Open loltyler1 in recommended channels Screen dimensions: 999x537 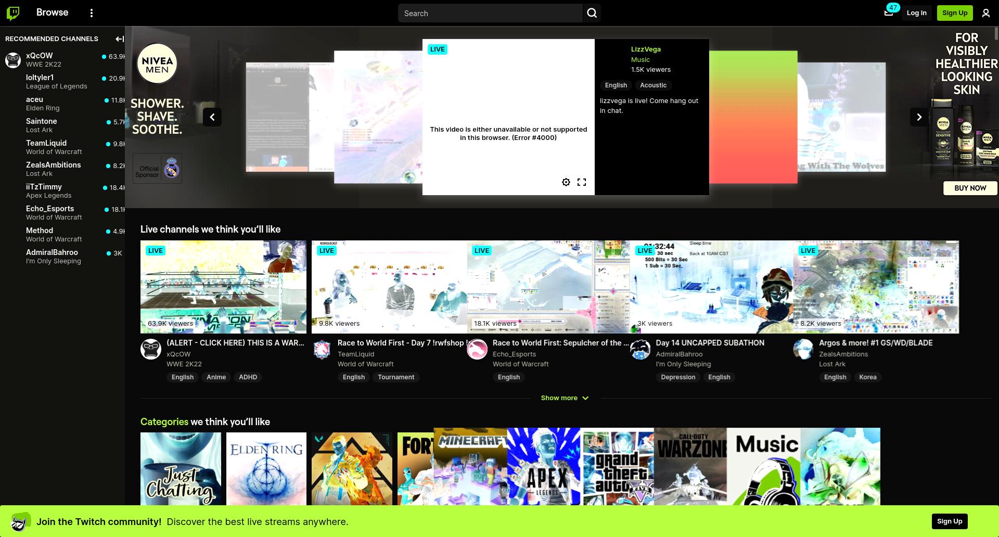pyautogui.click(x=62, y=82)
